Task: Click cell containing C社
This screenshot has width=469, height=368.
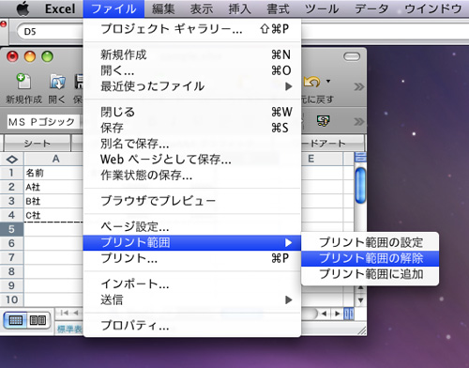Action: (53, 215)
